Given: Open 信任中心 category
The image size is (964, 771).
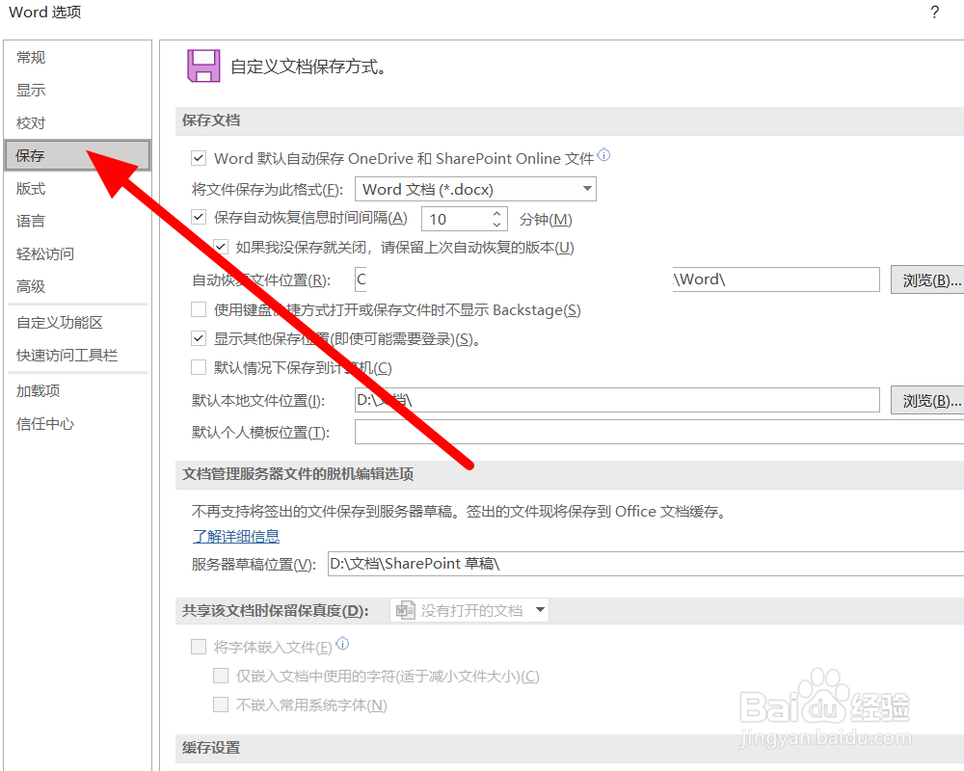Looking at the screenshot, I should pyautogui.click(x=77, y=423).
